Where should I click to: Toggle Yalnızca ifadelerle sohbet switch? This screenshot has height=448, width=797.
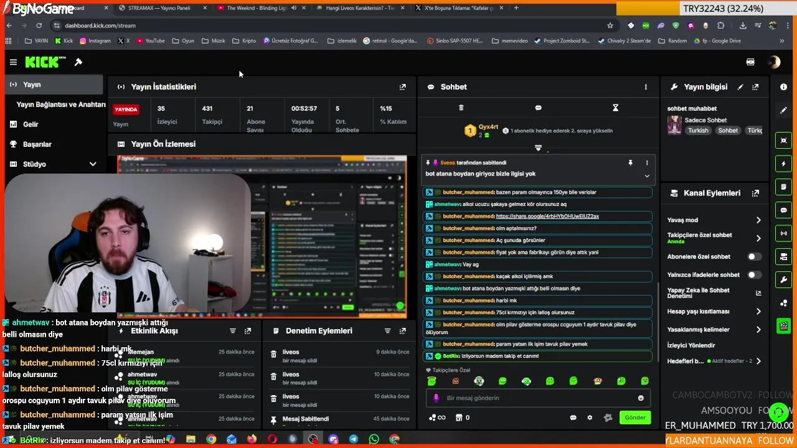(754, 274)
